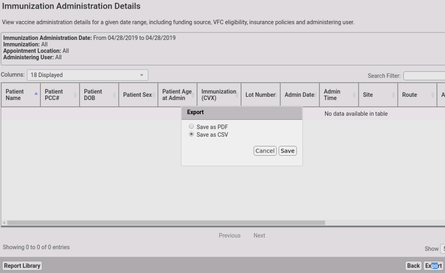Sort table by Admin Date column
445x273 pixels.
(x=300, y=95)
